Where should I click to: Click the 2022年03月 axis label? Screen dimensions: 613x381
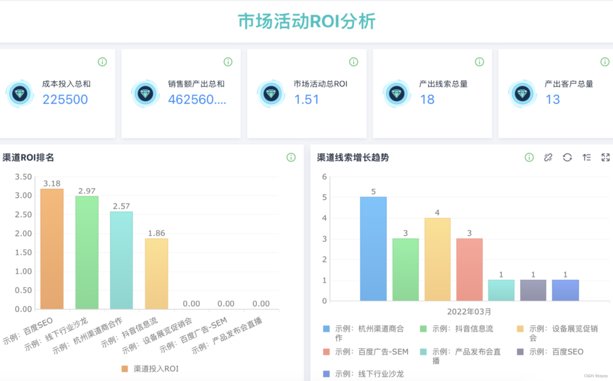point(469,312)
